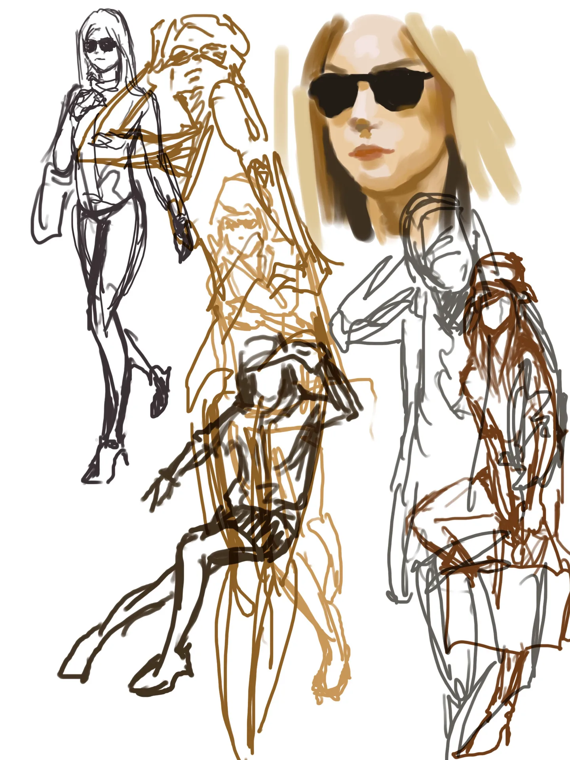Click the raised back foot of black figure
This screenshot has height=760, width=570.
pyautogui.click(x=159, y=392)
